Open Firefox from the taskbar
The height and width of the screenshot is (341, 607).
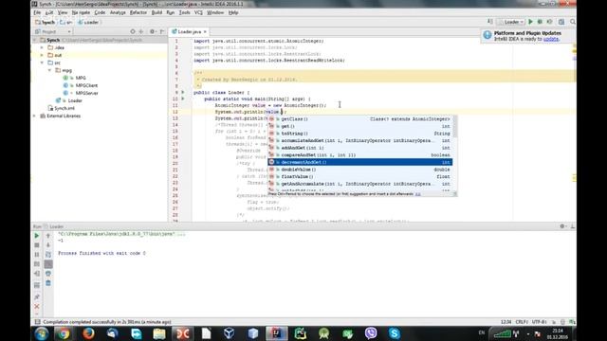point(88,333)
